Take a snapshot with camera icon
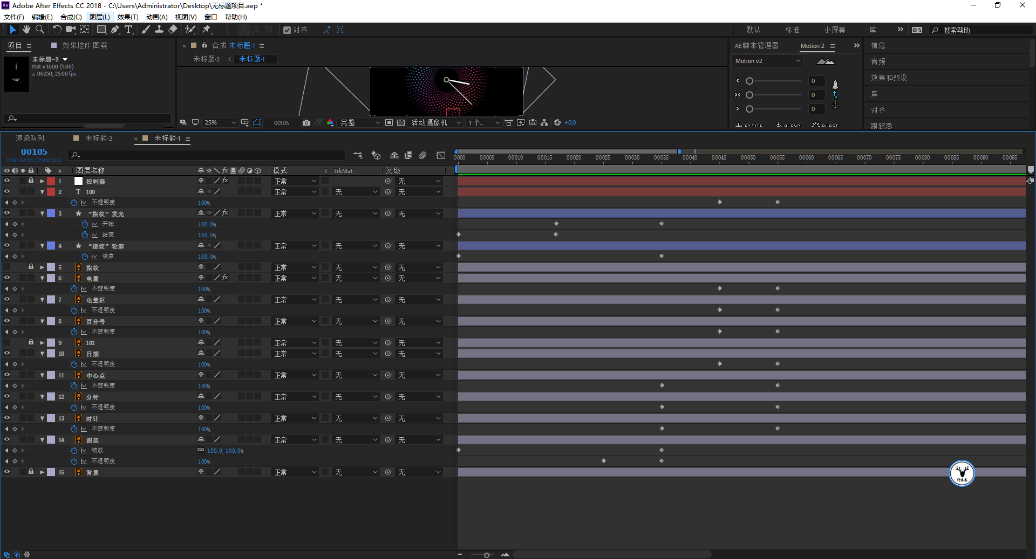Viewport: 1036px width, 559px height. pyautogui.click(x=306, y=123)
